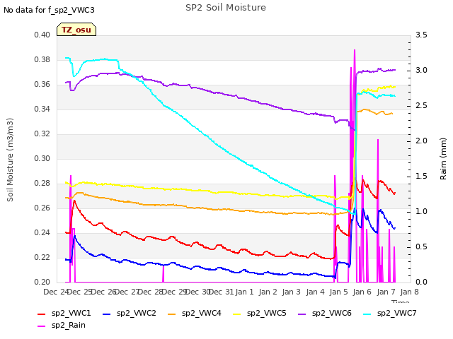The image size is (453, 339).
Task: Toggle the sp2_VWC4 legend entry
Action: 195,314
